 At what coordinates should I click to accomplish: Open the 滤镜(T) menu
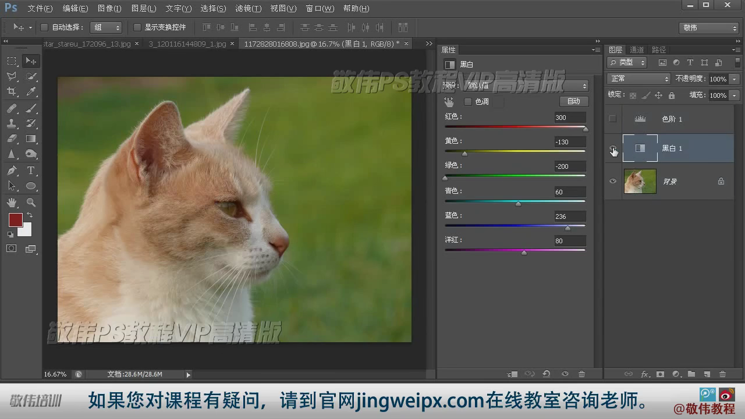[249, 9]
